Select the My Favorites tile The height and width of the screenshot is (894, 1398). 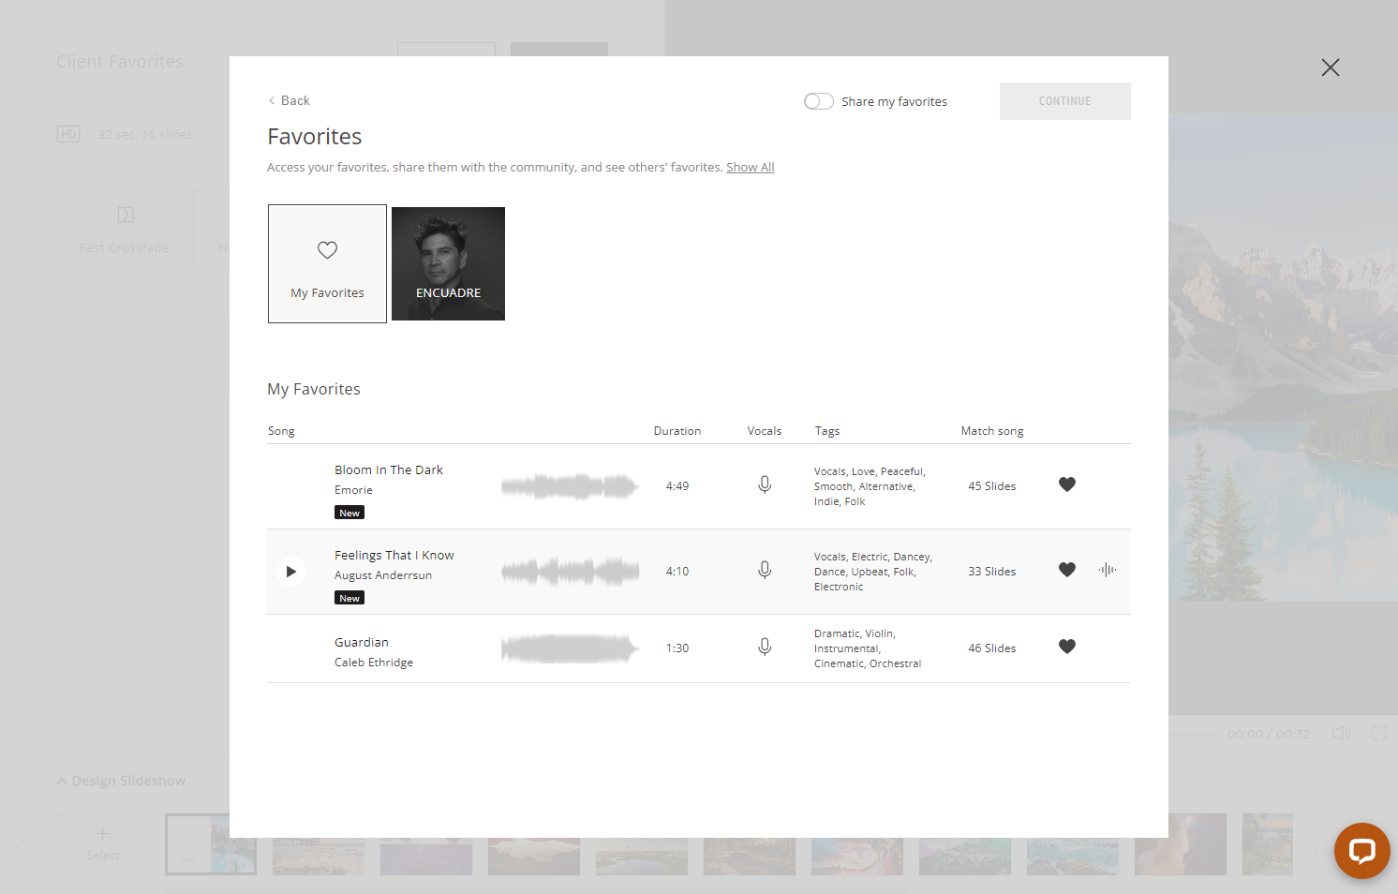(327, 264)
